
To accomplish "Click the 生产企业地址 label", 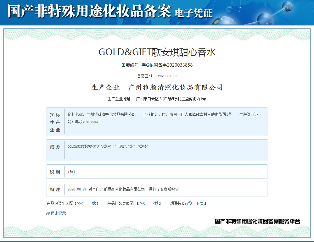I will coord(119,99).
